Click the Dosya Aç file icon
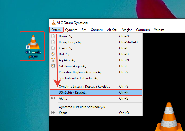 (x=53, y=36)
